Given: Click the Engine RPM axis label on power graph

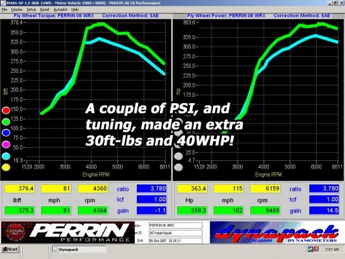Looking at the screenshot, I should point(268,175).
